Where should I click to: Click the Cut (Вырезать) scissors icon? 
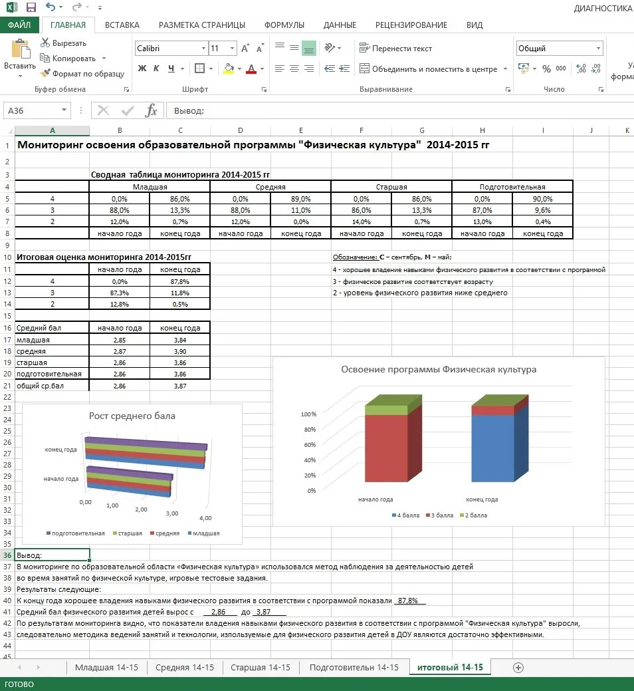[x=45, y=43]
